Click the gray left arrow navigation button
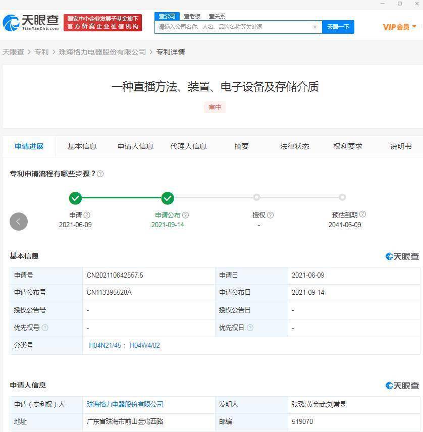Image resolution: width=423 pixels, height=432 pixels. (x=19, y=222)
